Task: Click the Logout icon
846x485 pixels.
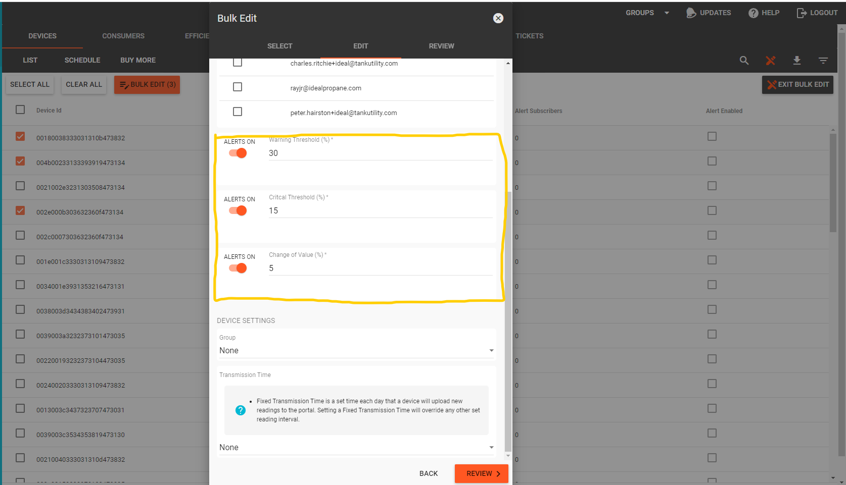Action: pos(802,13)
